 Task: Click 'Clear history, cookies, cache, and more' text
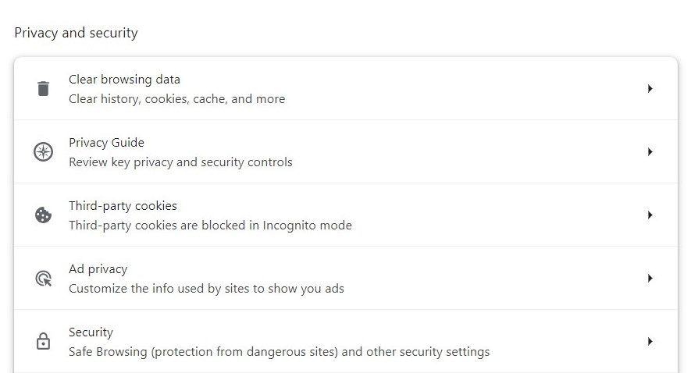176,99
